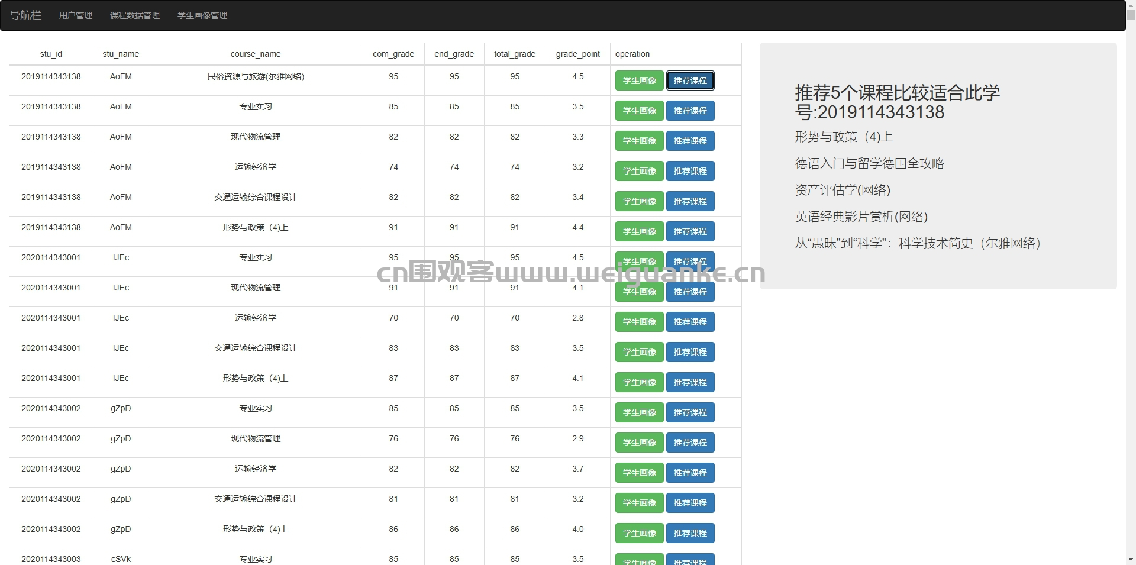Click the page scrollbar down arrow
Screen dimensions: 1136x565
coord(1131,560)
